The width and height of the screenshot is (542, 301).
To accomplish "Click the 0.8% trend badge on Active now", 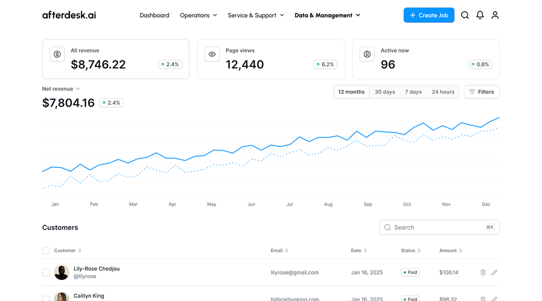I will (480, 64).
